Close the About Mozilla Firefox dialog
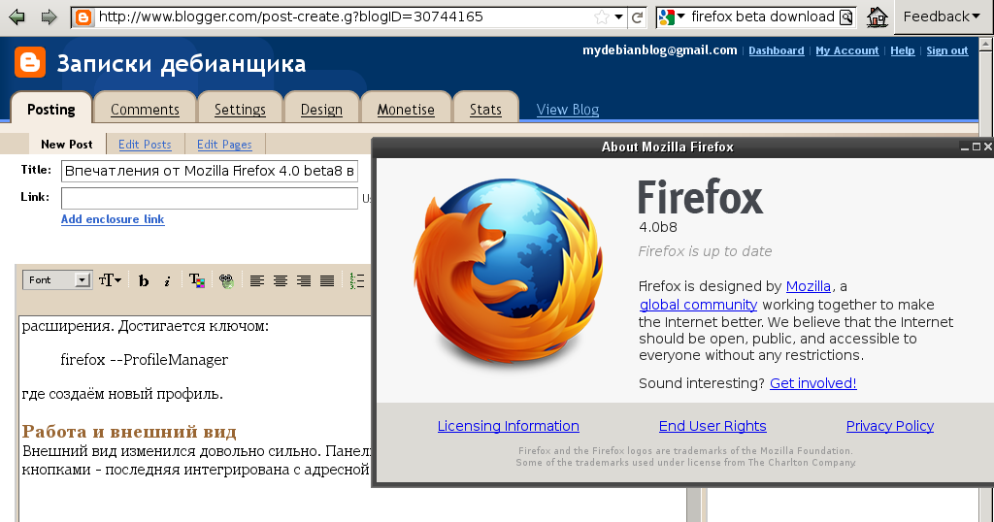 point(987,147)
